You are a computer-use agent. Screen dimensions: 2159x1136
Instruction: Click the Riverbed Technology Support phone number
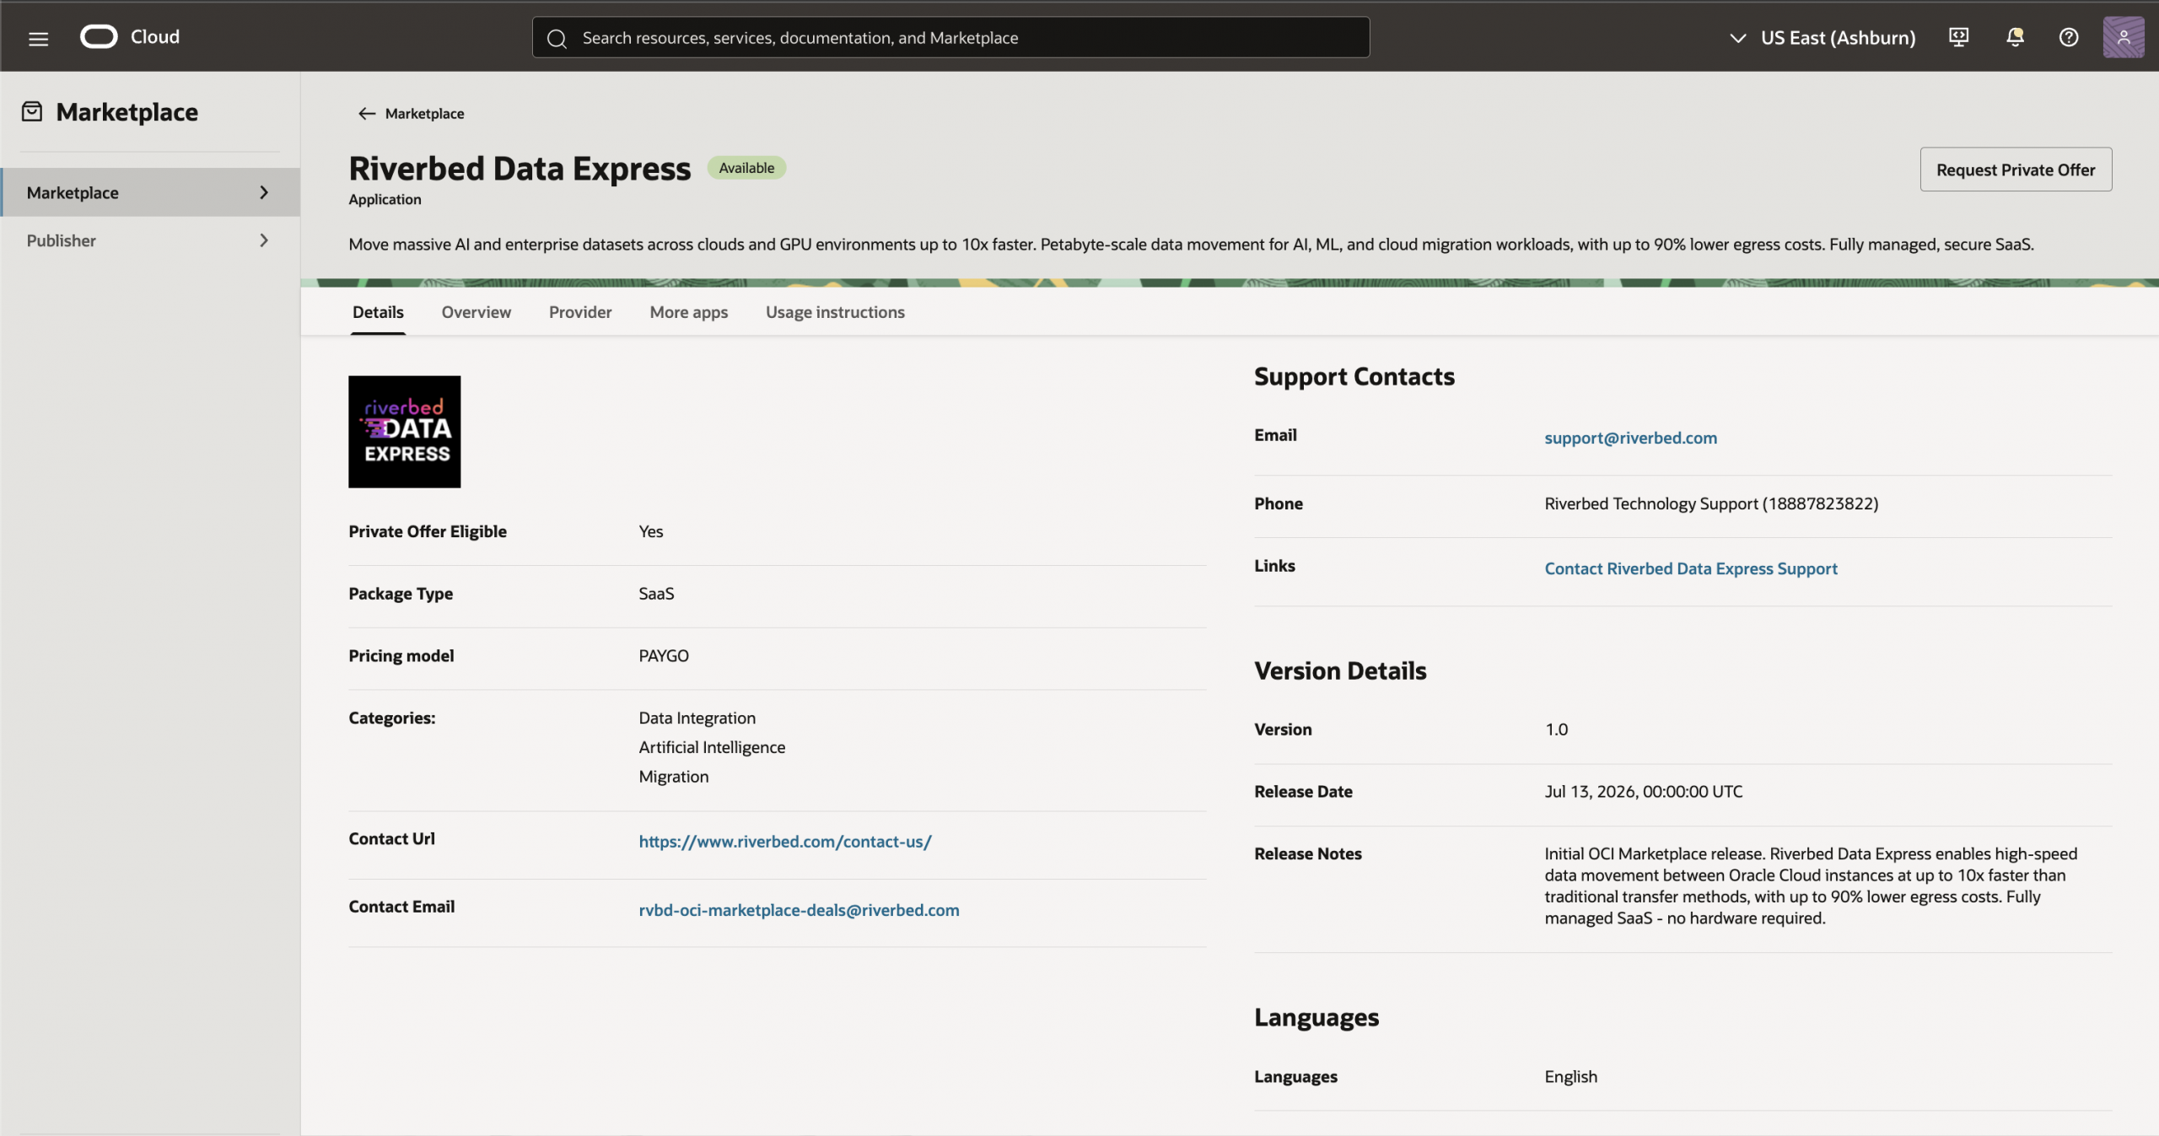pos(1711,503)
